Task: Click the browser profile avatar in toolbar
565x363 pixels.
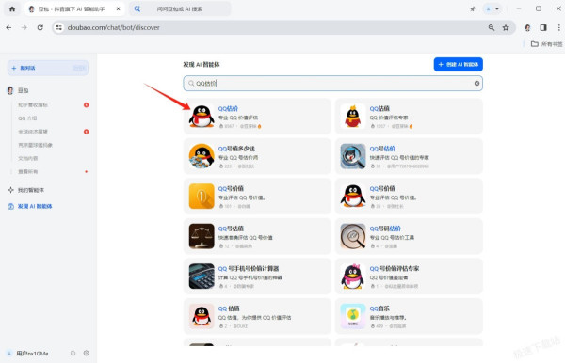Action: click(x=527, y=27)
